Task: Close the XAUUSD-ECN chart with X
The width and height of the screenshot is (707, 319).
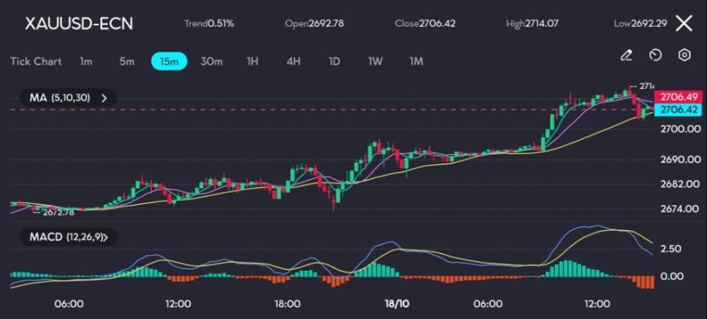Action: point(684,23)
